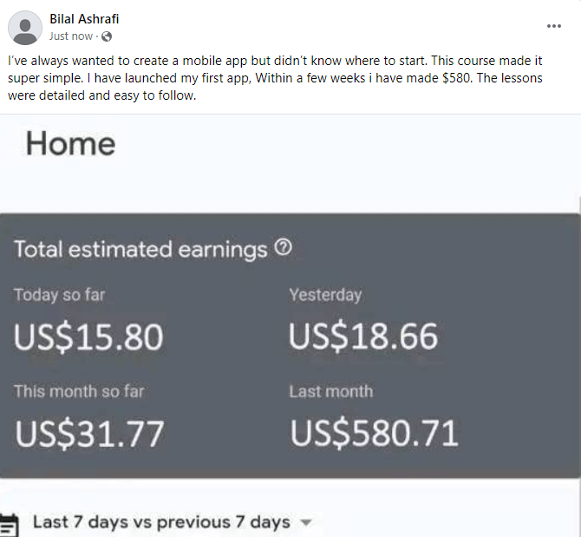Click the Yesterday label
Image resolution: width=581 pixels, height=537 pixels.
[x=325, y=295]
